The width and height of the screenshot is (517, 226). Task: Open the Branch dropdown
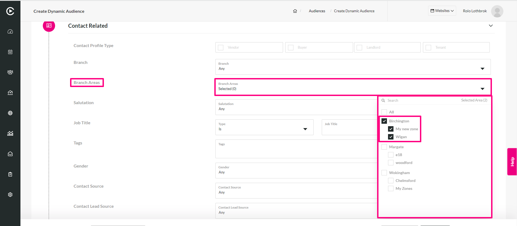pos(353,67)
